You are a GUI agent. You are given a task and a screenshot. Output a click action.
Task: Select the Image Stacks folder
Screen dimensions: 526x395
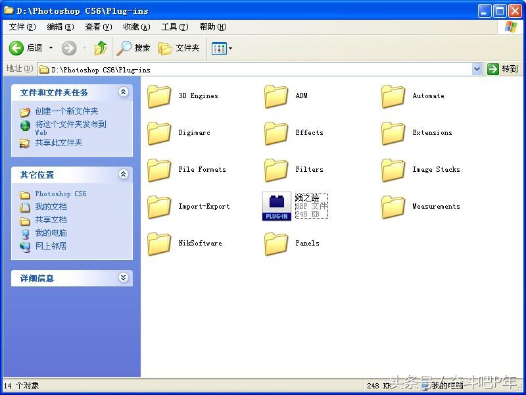coord(394,170)
